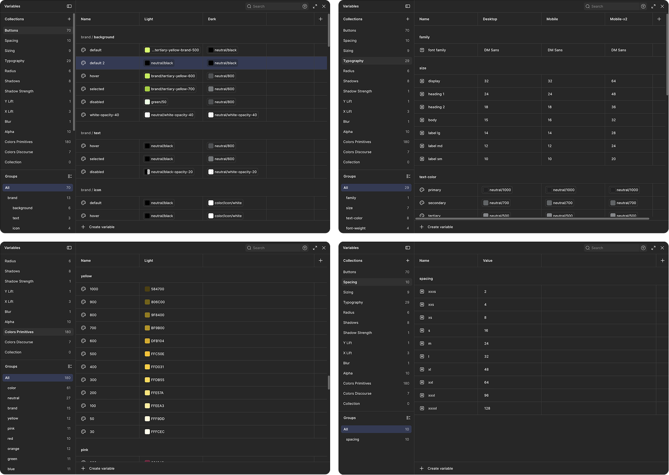This screenshot has width=669, height=475.
Task: Select 'spacing' group with 10 in Spacing panel
Action: (x=376, y=439)
